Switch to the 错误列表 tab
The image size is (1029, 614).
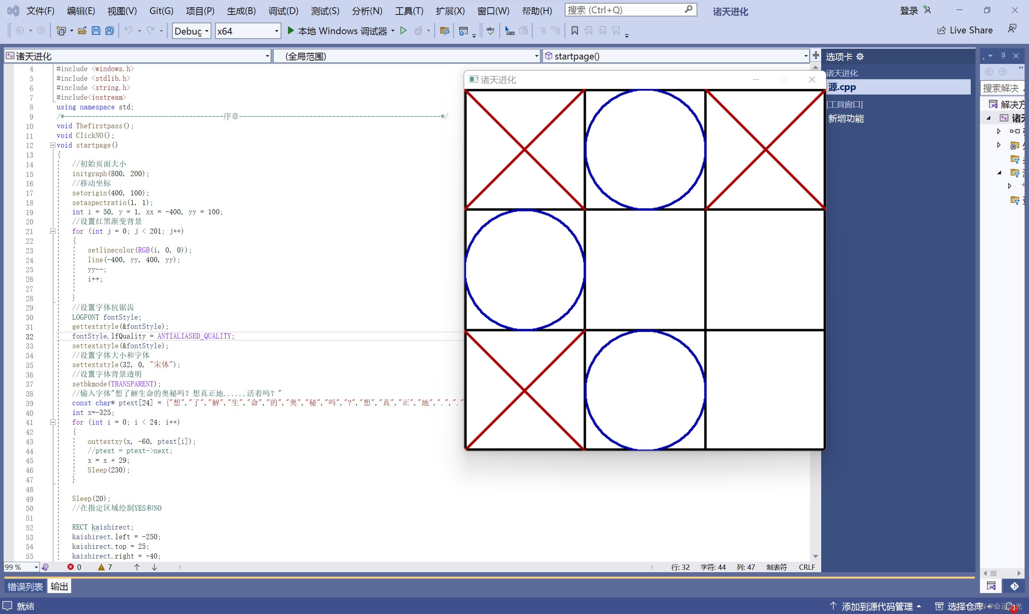point(25,586)
